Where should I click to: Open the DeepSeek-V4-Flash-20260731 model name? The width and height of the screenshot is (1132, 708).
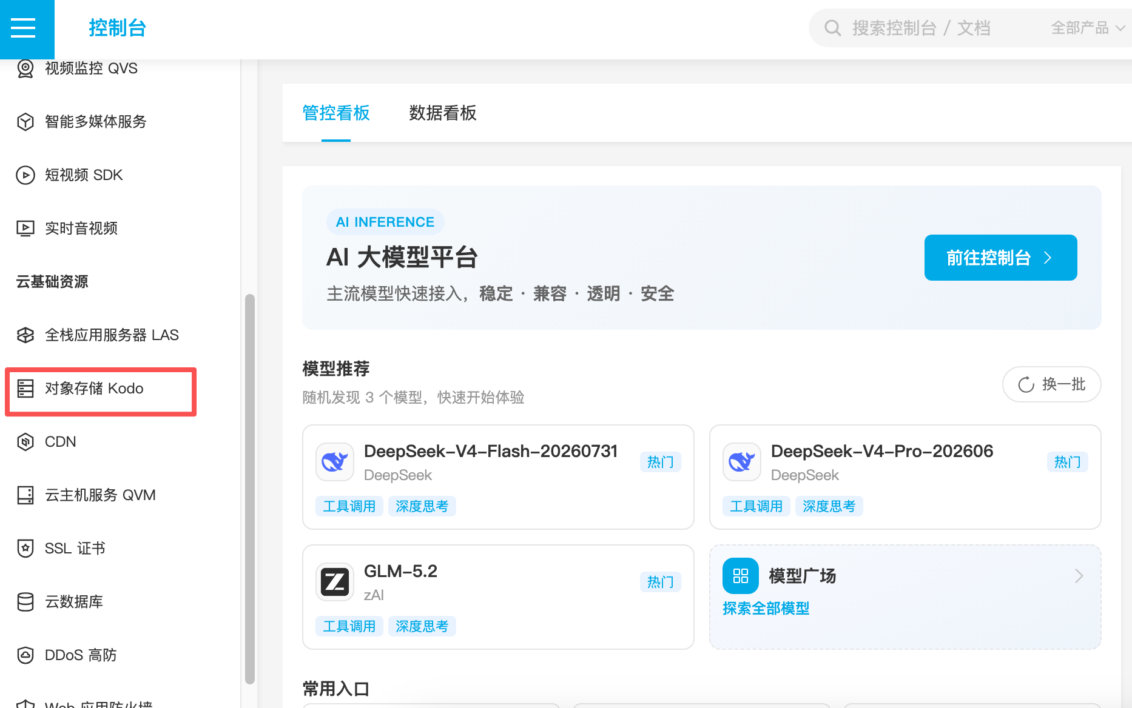(x=491, y=451)
